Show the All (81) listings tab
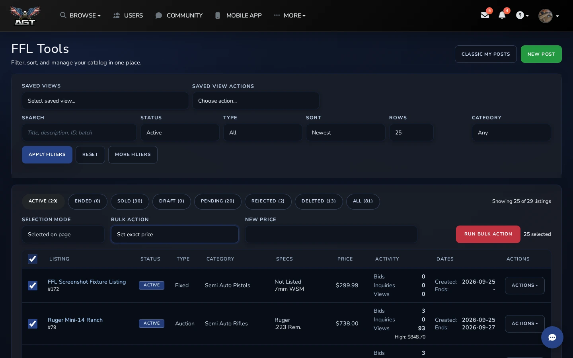The image size is (573, 358). [363, 201]
